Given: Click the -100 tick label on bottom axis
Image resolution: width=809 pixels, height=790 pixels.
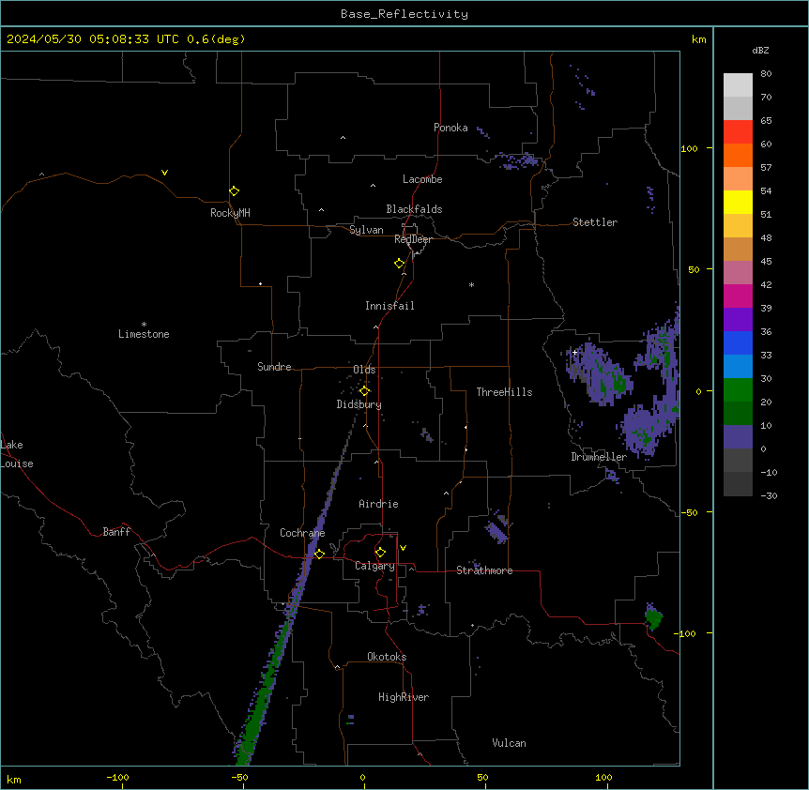Looking at the screenshot, I should 117,777.
